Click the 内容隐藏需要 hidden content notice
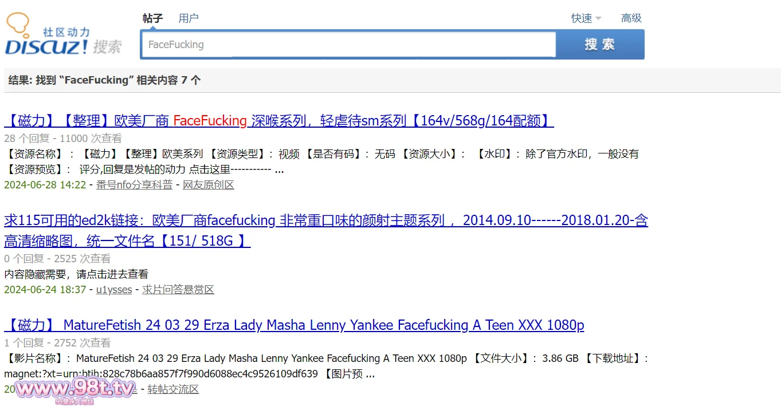The image size is (781, 410). point(76,274)
